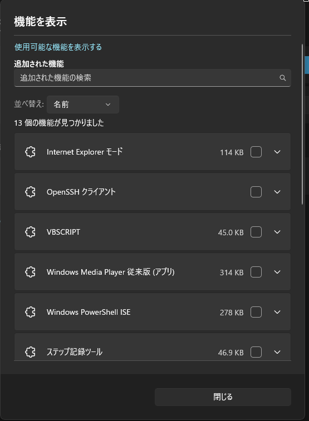Tick the Windows PowerShell ISE checkbox

pyautogui.click(x=256, y=312)
